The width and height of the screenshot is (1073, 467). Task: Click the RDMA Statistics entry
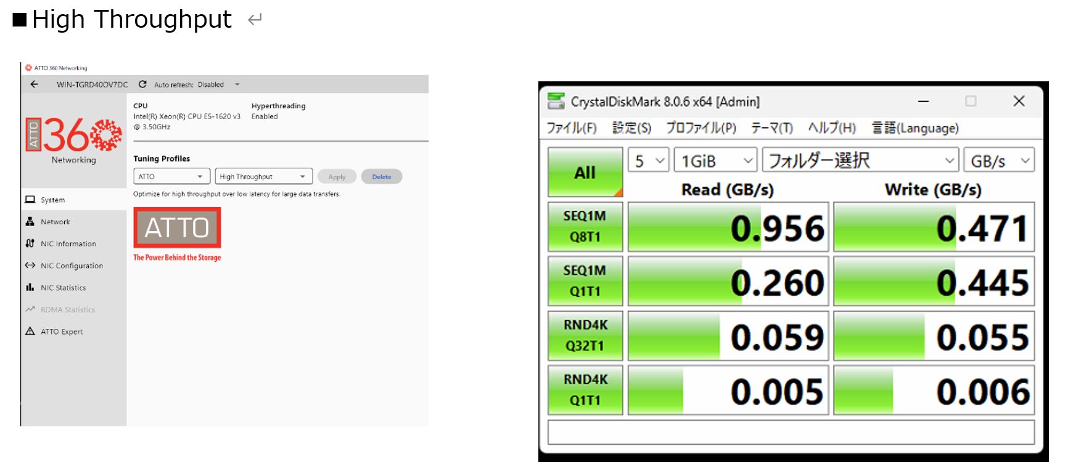[73, 310]
